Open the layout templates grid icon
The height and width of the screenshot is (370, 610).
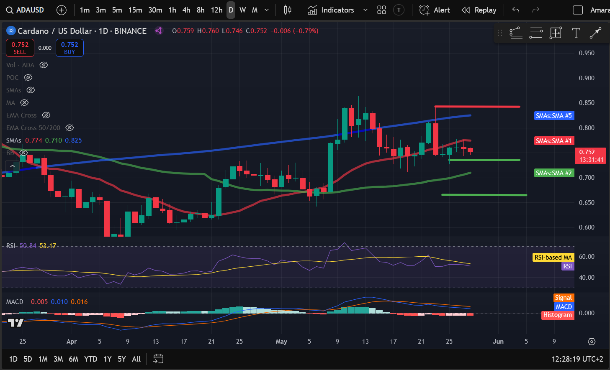click(x=381, y=10)
